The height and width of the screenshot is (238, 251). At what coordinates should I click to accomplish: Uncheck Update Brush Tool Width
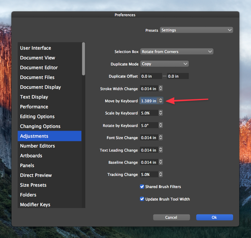pos(142,199)
